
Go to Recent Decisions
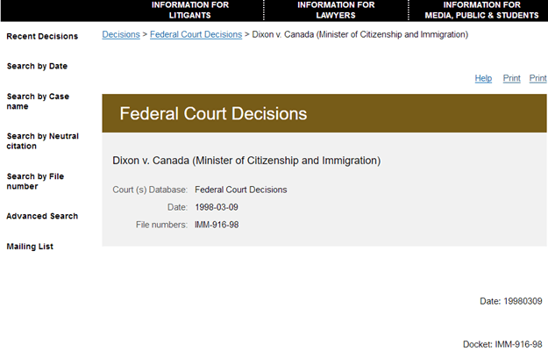42,36
